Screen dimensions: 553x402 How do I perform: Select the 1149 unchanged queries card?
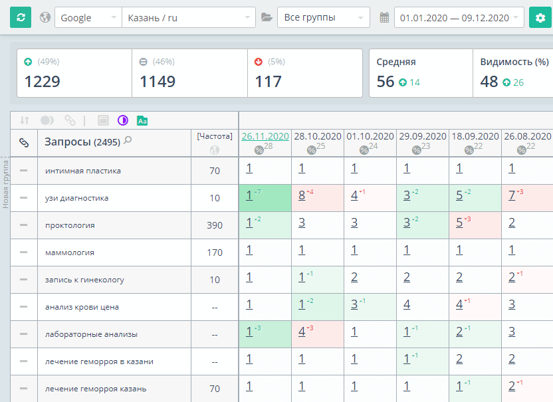click(189, 73)
